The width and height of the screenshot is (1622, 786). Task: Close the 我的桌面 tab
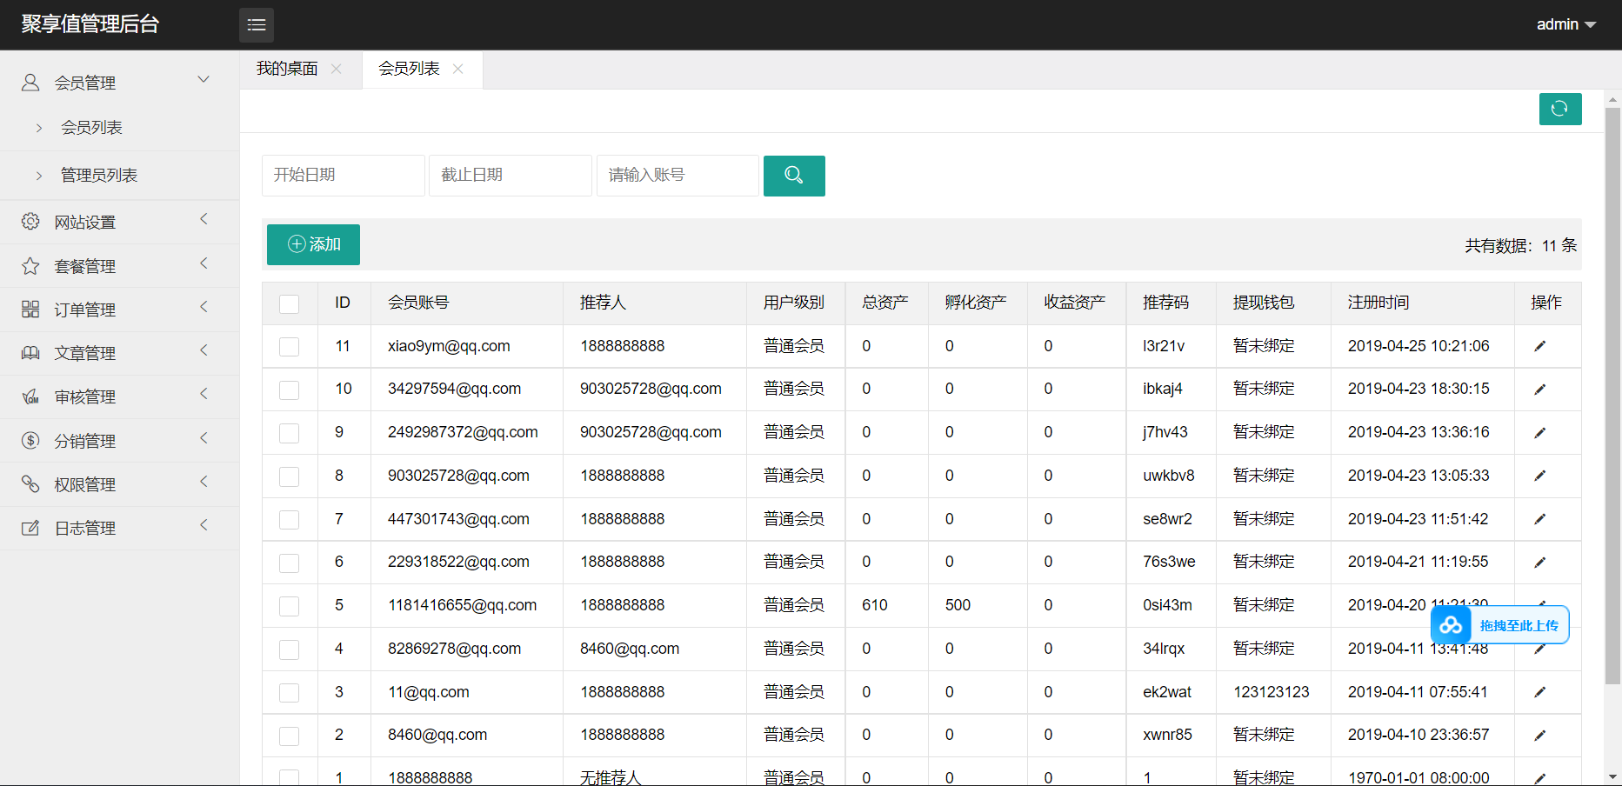(x=337, y=69)
